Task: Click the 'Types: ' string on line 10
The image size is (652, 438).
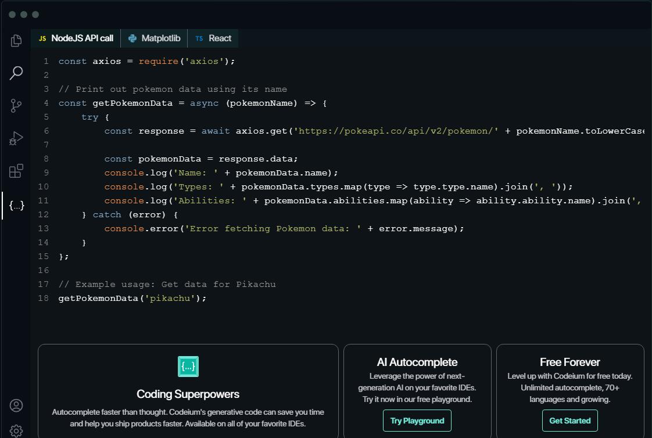Action: [x=198, y=186]
